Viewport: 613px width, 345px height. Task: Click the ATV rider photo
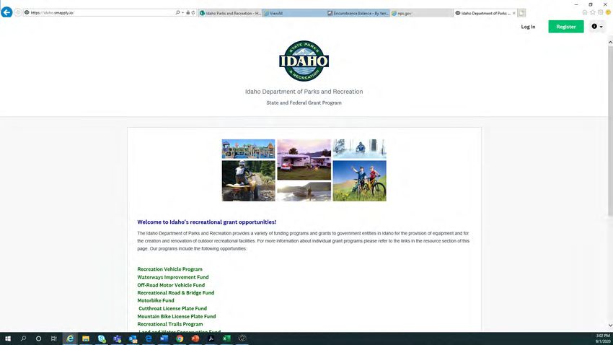pyautogui.click(x=248, y=180)
